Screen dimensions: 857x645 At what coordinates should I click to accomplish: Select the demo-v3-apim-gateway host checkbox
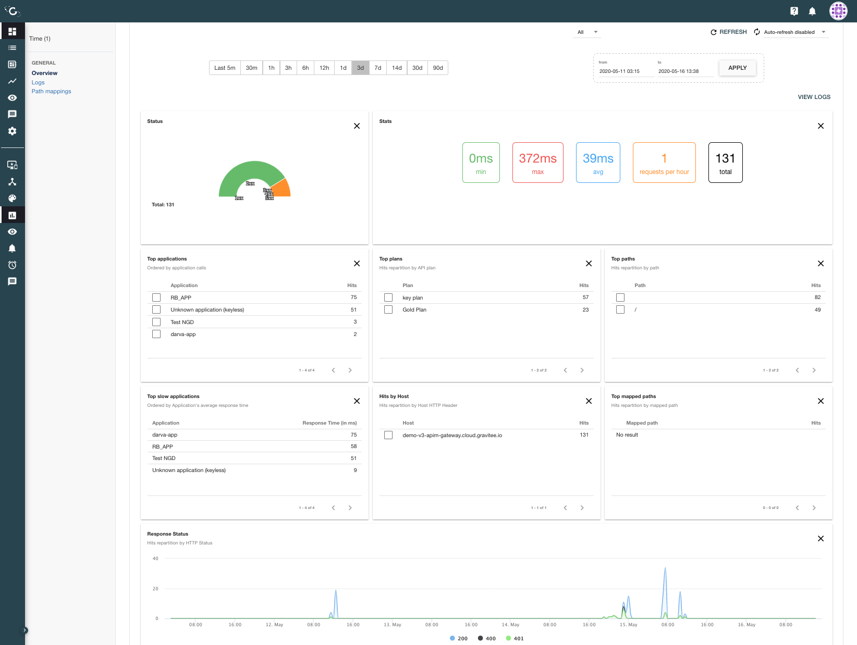tap(388, 435)
